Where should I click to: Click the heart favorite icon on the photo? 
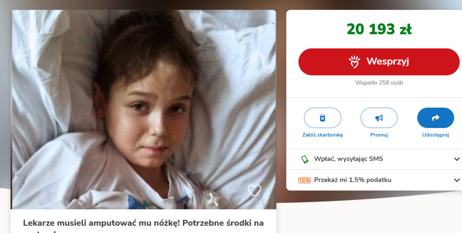tap(254, 190)
